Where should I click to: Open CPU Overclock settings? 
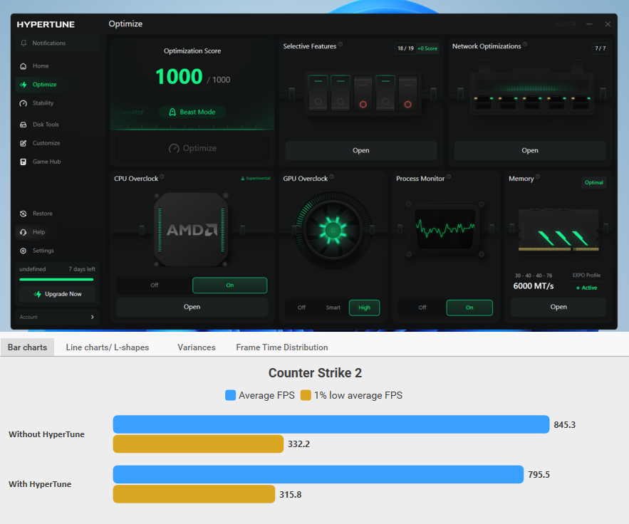[192, 307]
